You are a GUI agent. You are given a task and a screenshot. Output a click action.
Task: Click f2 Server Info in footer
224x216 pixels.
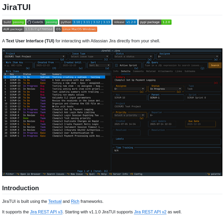tap(118, 174)
